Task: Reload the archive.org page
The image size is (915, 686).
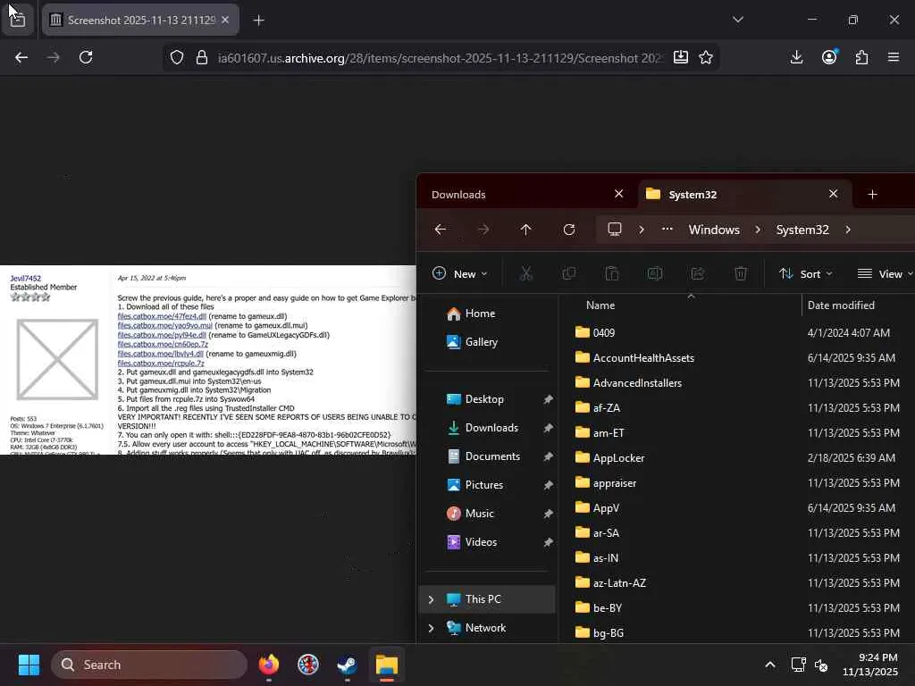Action: pyautogui.click(x=86, y=57)
